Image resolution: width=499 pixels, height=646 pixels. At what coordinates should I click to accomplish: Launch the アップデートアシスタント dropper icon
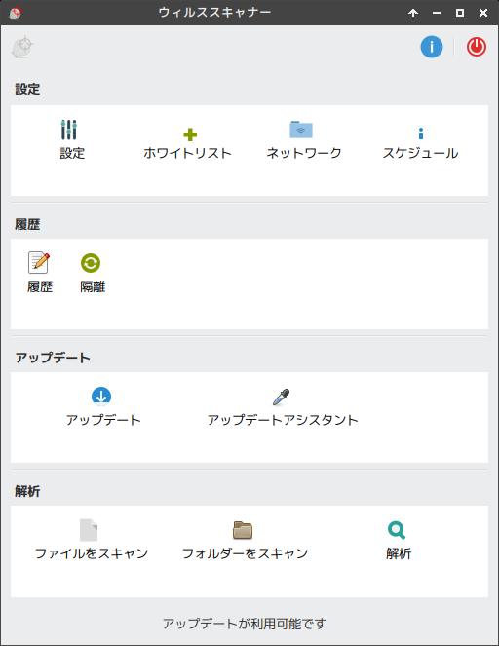[x=281, y=397]
